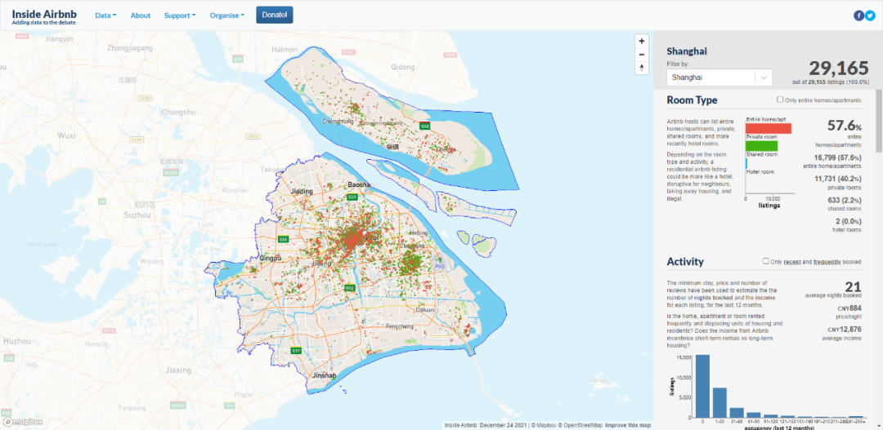Click the Activity heading

685,261
